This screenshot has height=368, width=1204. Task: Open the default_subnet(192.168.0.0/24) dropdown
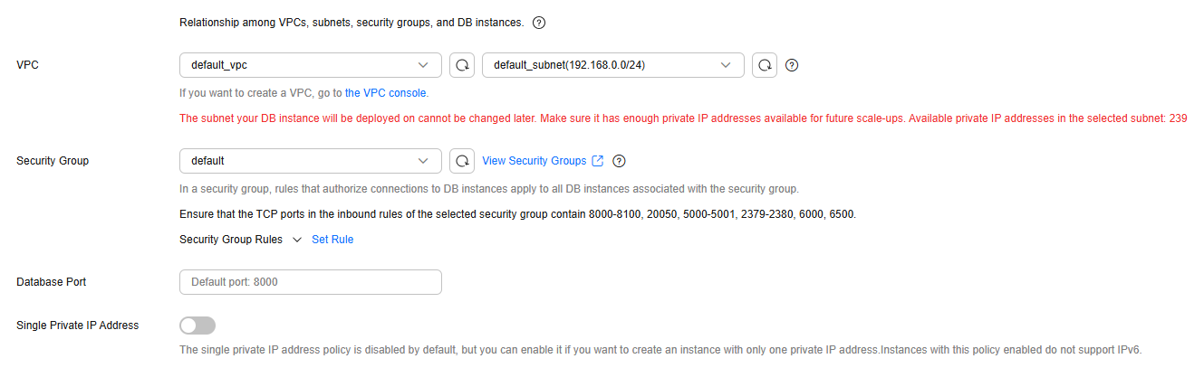click(613, 65)
